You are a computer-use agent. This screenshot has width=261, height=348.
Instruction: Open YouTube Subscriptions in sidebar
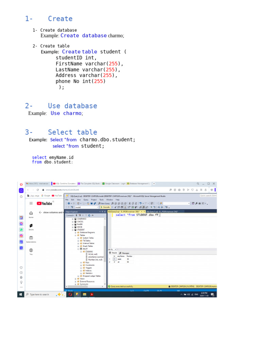(x=31, y=239)
